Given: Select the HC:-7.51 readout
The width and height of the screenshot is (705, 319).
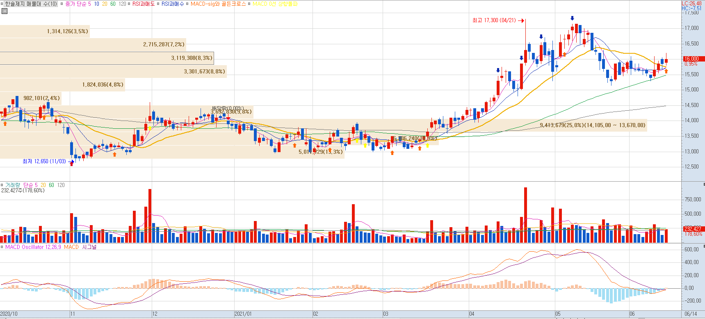Looking at the screenshot, I should pyautogui.click(x=691, y=8).
